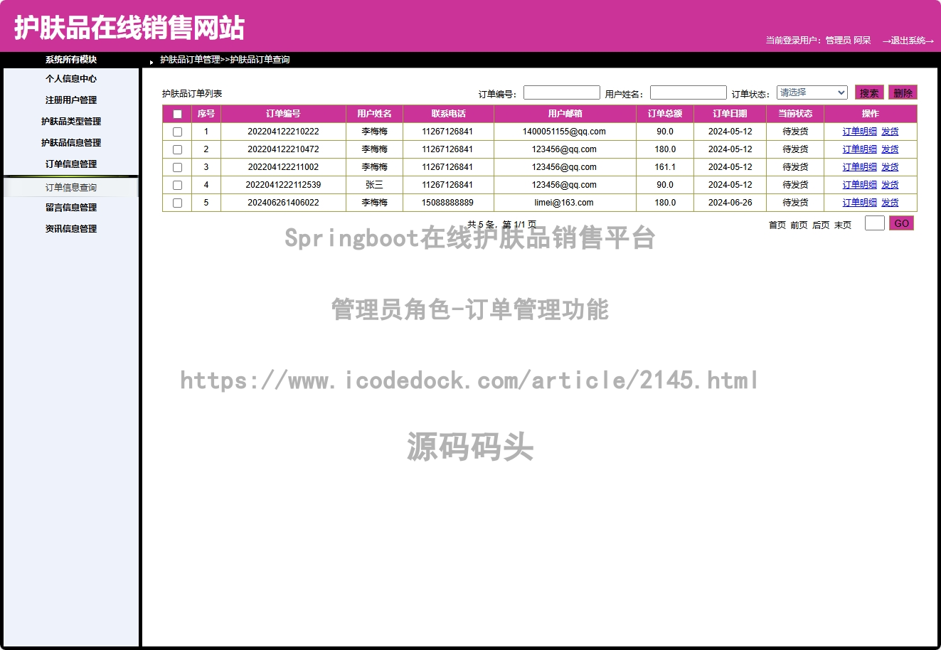Focus the 订单编号 input field
Image resolution: width=941 pixels, height=650 pixels.
(x=562, y=92)
